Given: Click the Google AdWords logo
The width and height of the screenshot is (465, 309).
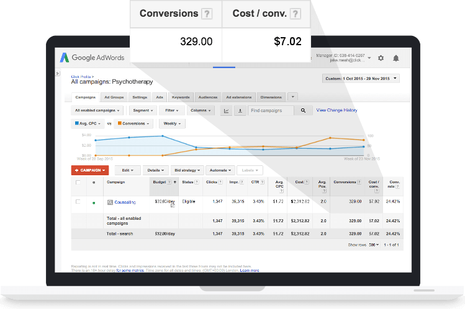Looking at the screenshot, I should [93, 58].
